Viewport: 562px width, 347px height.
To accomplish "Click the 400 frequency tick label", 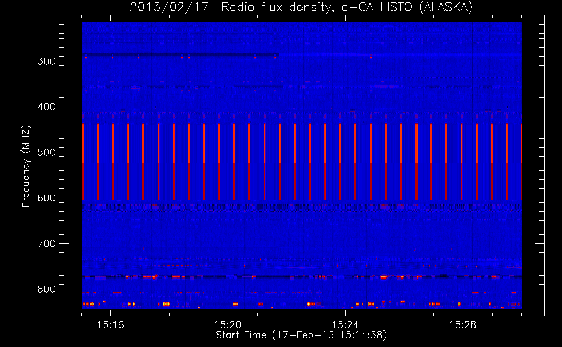I will [x=47, y=107].
